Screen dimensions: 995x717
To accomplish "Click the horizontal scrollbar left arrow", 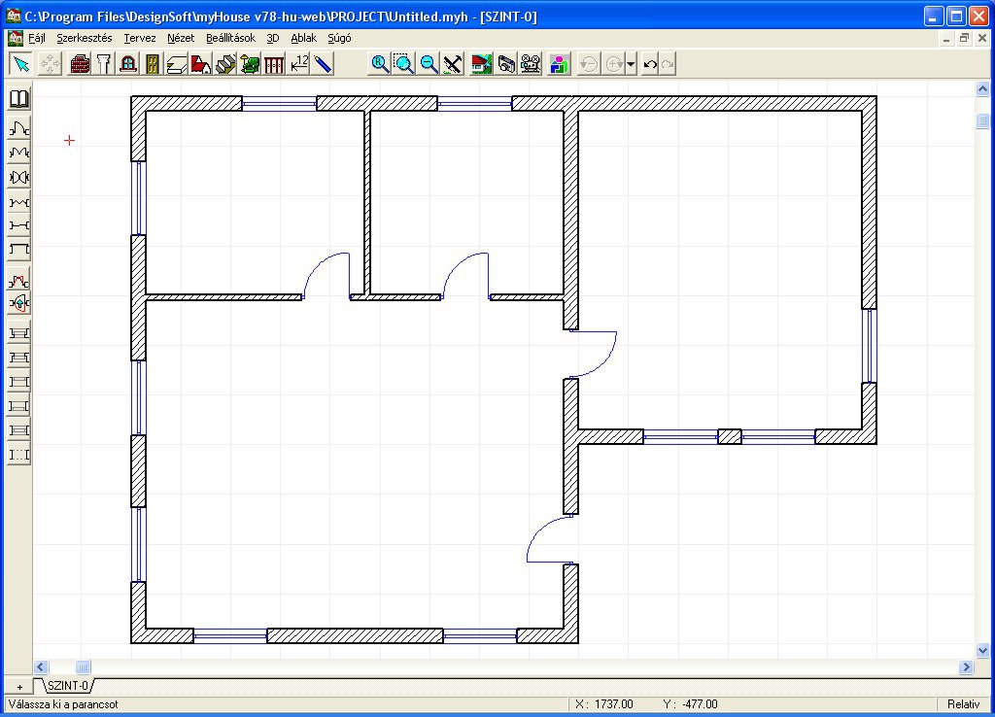I will (41, 666).
